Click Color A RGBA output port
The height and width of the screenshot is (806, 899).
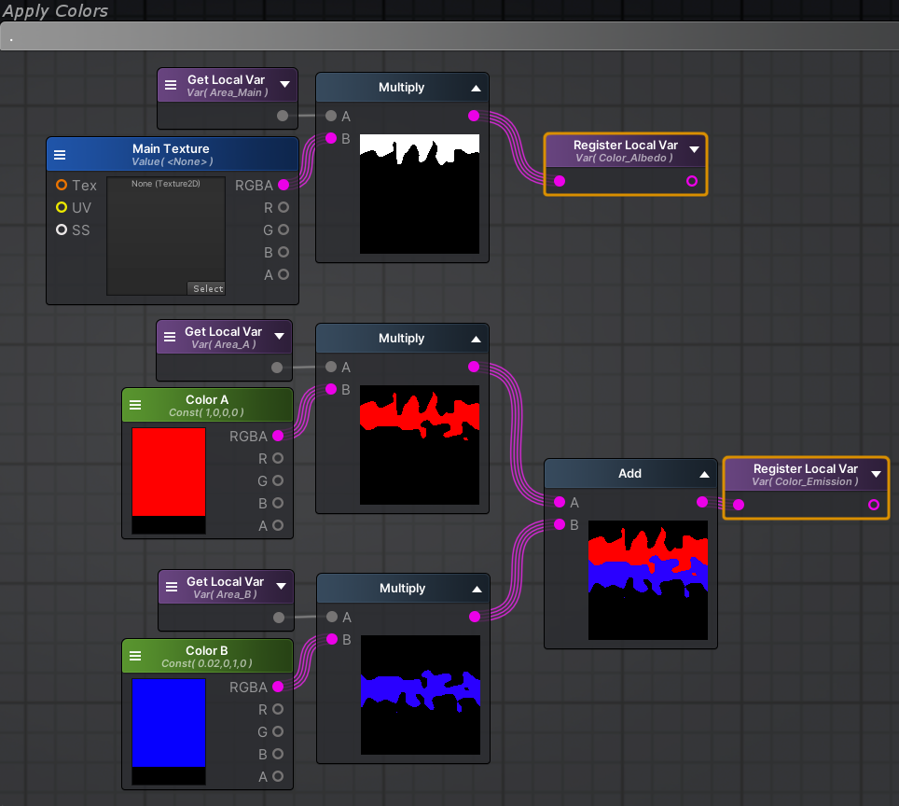tap(278, 436)
